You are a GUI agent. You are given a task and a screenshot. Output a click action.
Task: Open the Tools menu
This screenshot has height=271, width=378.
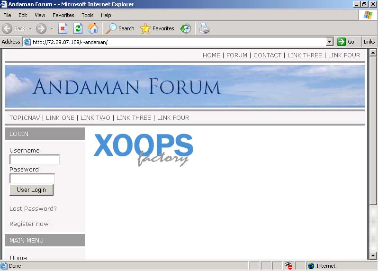(88, 15)
